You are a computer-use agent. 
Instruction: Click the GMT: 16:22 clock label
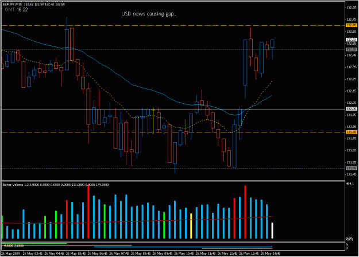(16, 10)
